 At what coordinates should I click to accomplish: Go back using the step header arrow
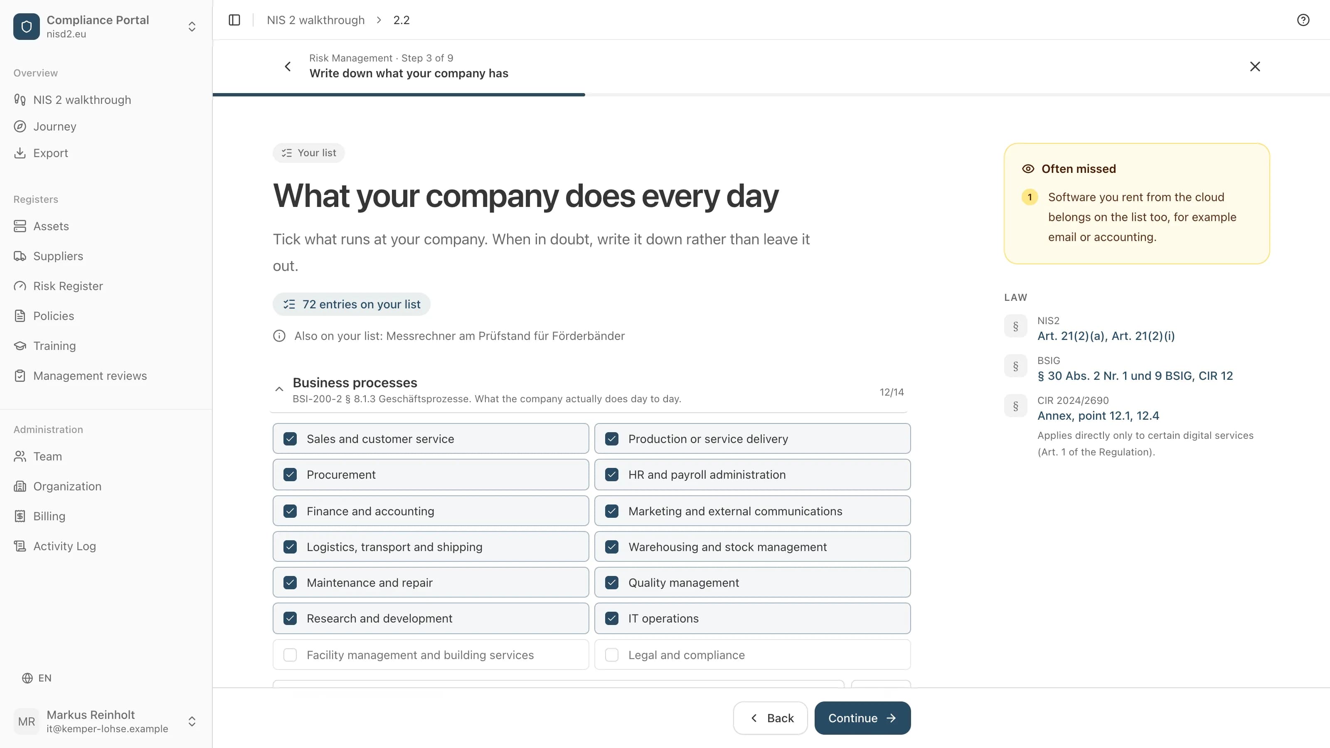pyautogui.click(x=288, y=66)
